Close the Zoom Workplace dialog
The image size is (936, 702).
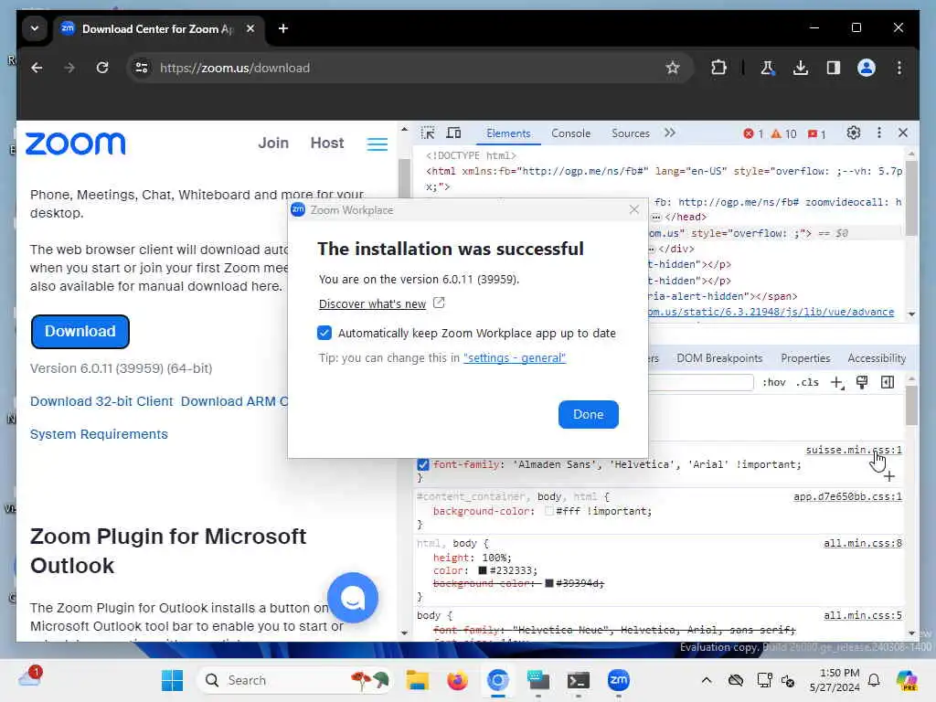(634, 209)
